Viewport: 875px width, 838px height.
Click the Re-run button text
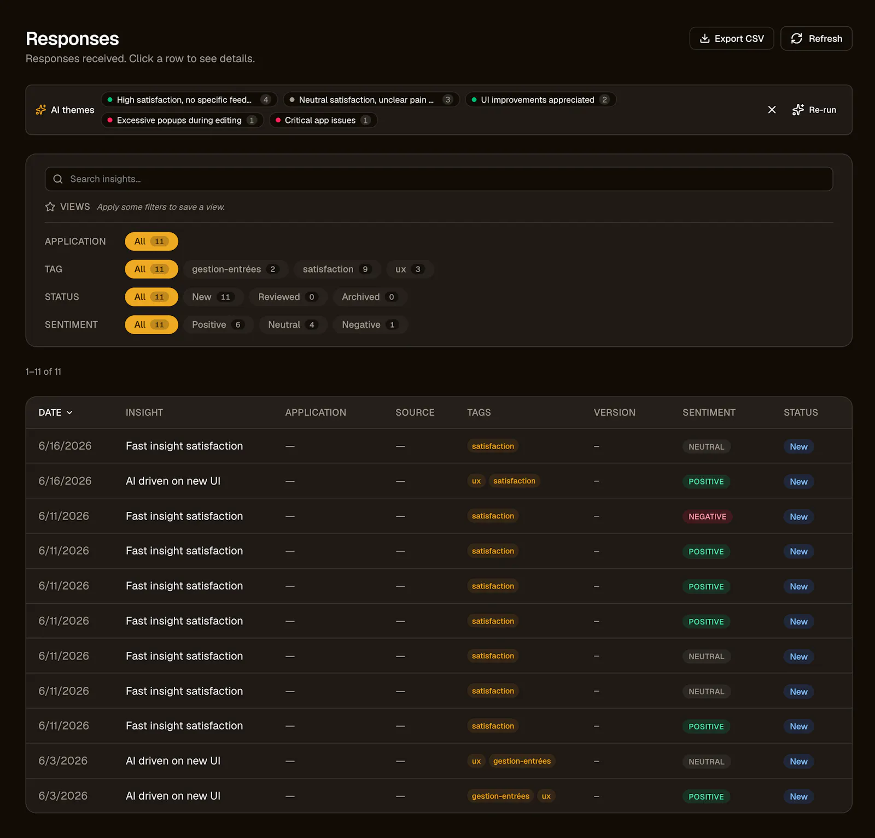[822, 110]
